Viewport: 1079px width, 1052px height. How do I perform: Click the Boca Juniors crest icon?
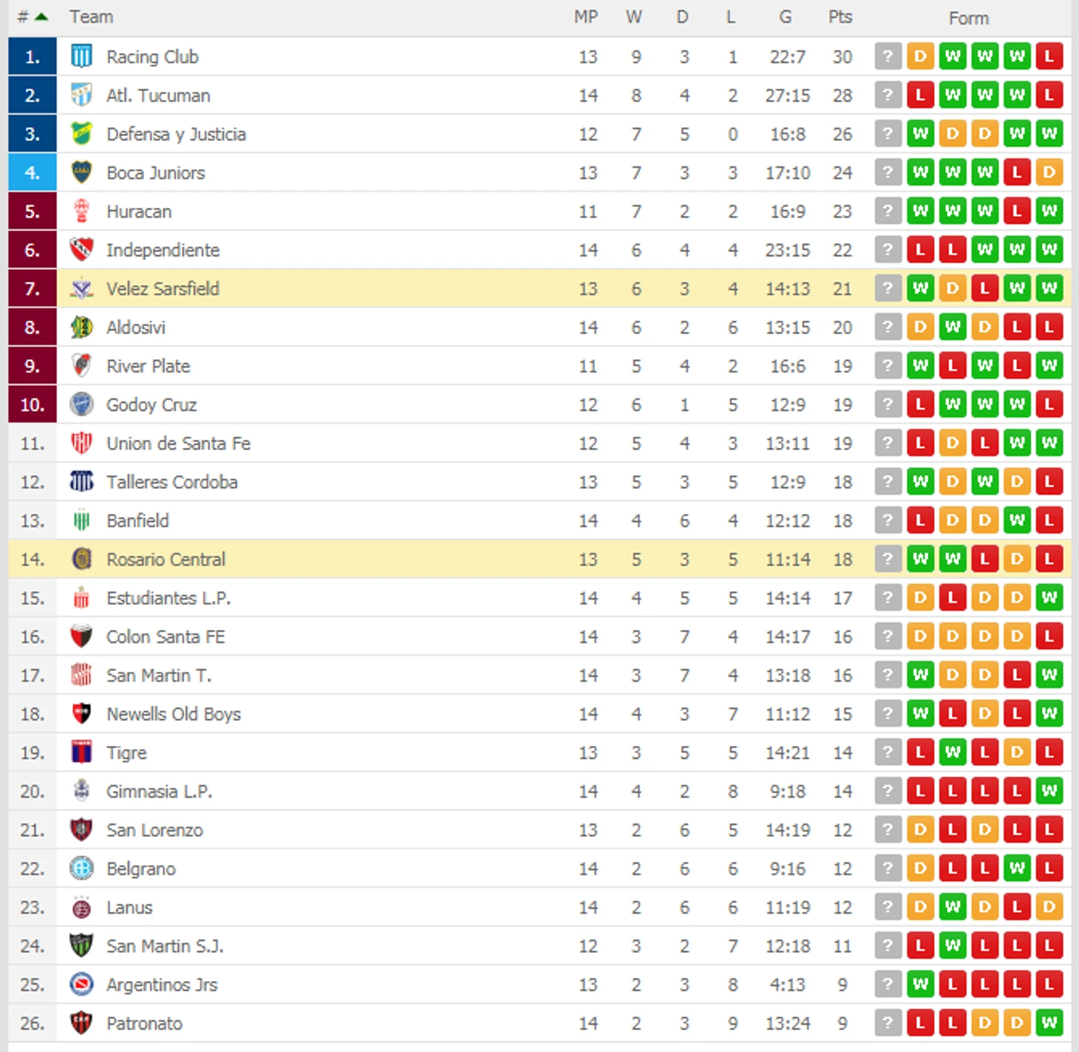point(81,172)
